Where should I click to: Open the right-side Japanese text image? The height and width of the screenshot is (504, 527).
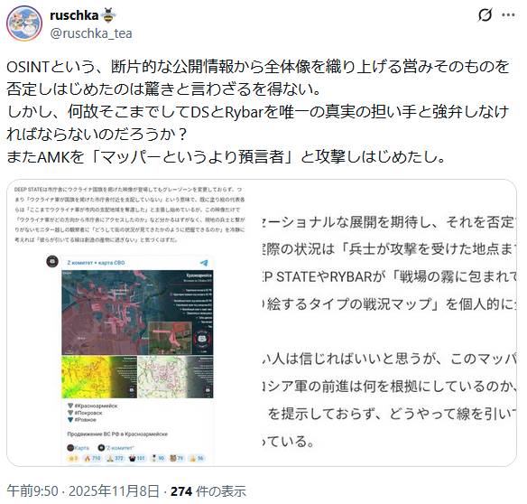tap(389, 323)
